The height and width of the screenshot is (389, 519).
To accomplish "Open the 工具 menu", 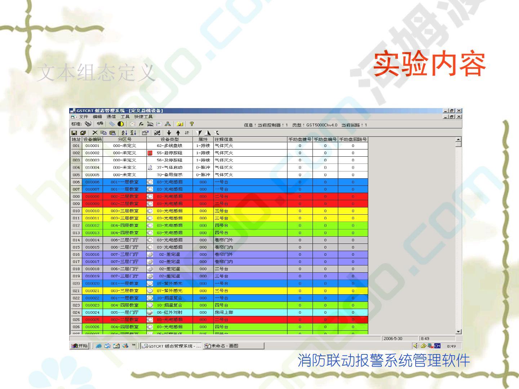I will click(x=125, y=117).
